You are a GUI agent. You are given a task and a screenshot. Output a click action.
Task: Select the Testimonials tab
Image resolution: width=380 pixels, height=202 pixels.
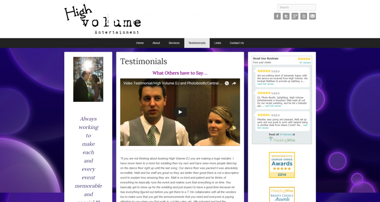click(197, 43)
